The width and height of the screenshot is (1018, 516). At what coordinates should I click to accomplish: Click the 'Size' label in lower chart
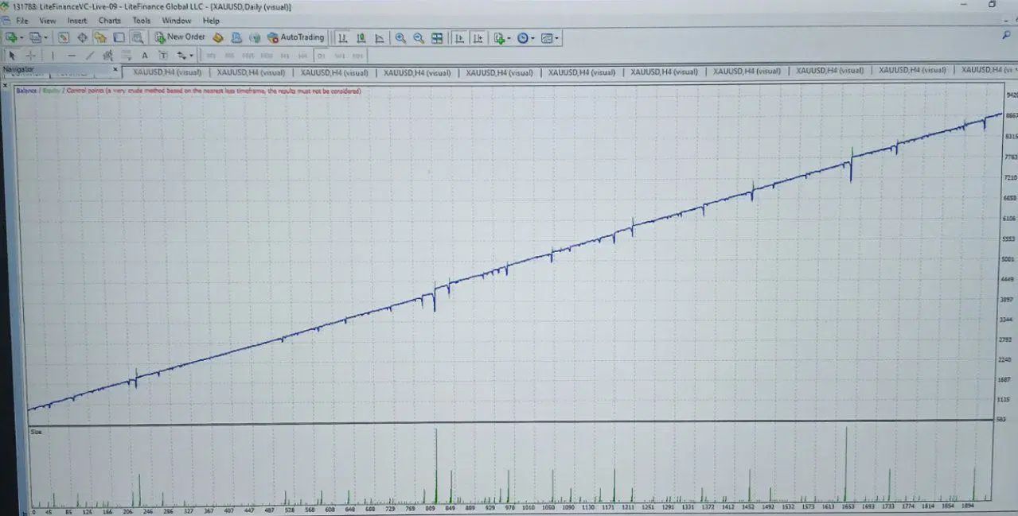[37, 432]
